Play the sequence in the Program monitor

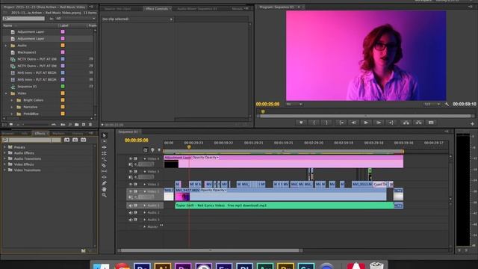click(366, 123)
